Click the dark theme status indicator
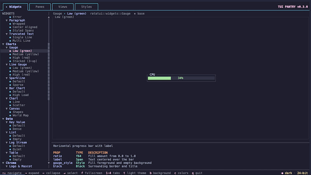Image resolution: width=311 pixels, height=175 pixels. [x=287, y=173]
